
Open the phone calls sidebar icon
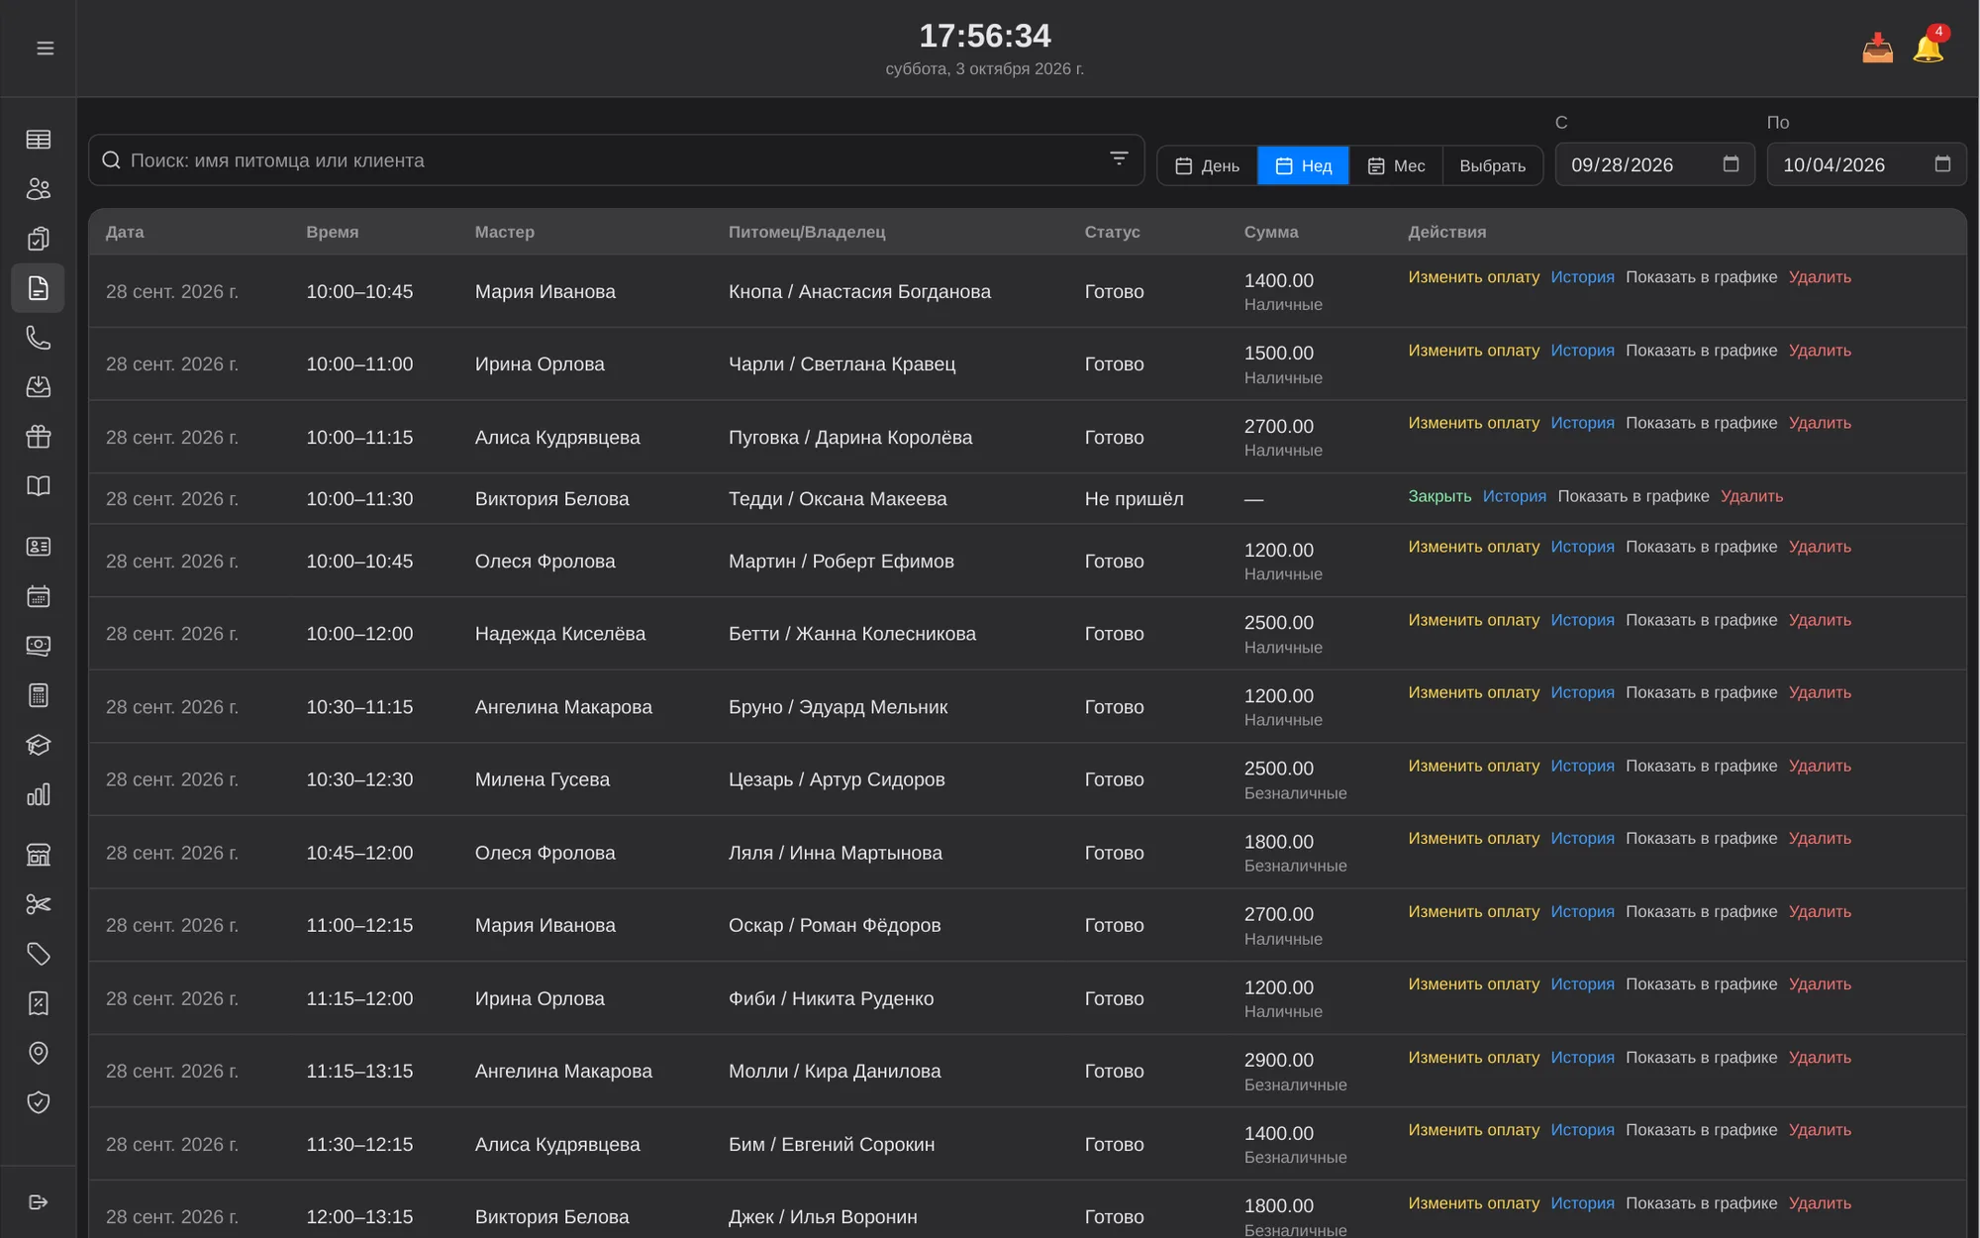click(x=38, y=338)
